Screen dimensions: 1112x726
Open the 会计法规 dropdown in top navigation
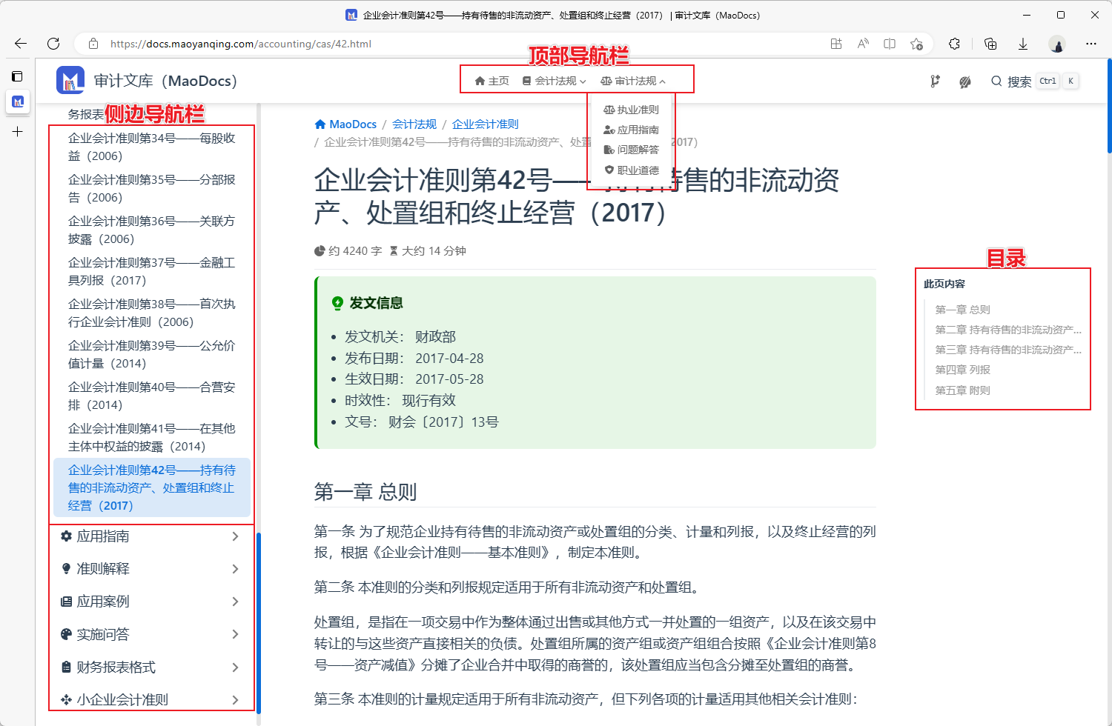(555, 81)
